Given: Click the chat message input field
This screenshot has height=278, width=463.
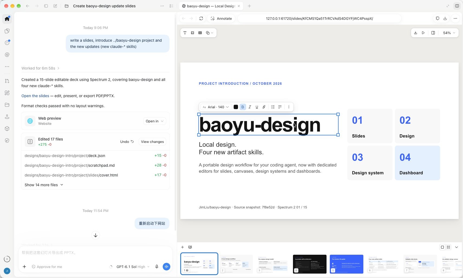Looking at the screenshot, I should tap(95, 253).
